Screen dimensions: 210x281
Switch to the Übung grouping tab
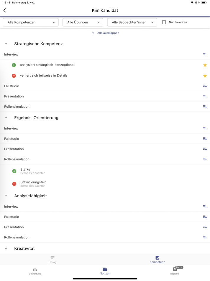[x=52, y=259]
